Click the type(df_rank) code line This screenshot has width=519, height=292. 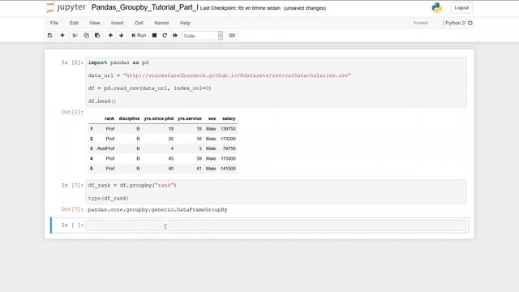(108, 198)
